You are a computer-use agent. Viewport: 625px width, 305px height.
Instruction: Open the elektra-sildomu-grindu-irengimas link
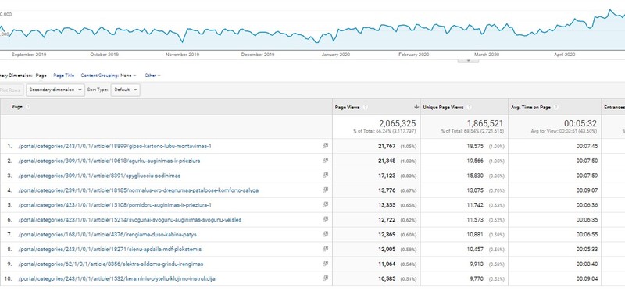[x=111, y=264]
